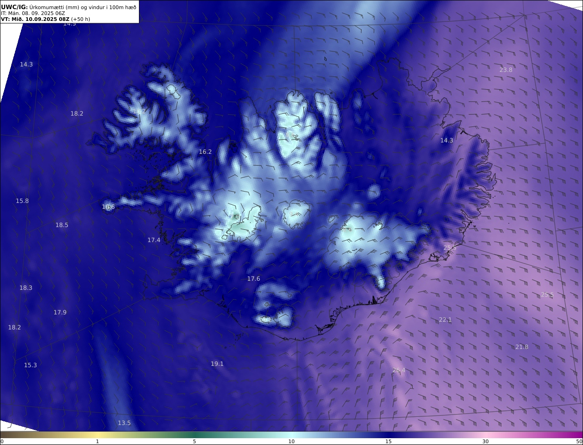Viewport: 583px width, 445px height.
Task: Click the colorbar tick label 5
Action: click(194, 441)
